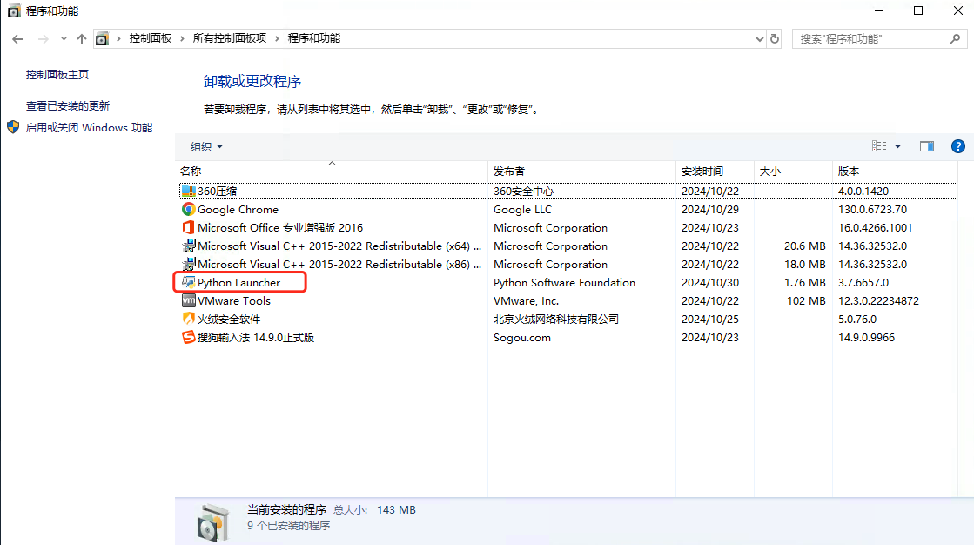Click the 程序和功能 title bar icon

click(14, 11)
